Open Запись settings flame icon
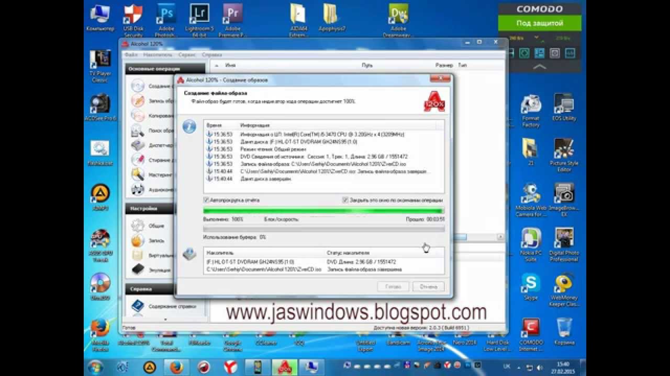670x376 pixels. (x=138, y=240)
